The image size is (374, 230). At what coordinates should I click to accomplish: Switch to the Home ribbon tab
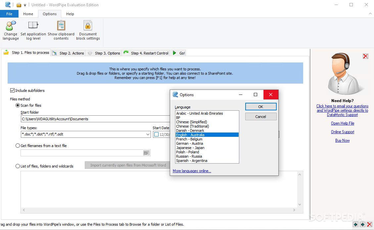28,14
